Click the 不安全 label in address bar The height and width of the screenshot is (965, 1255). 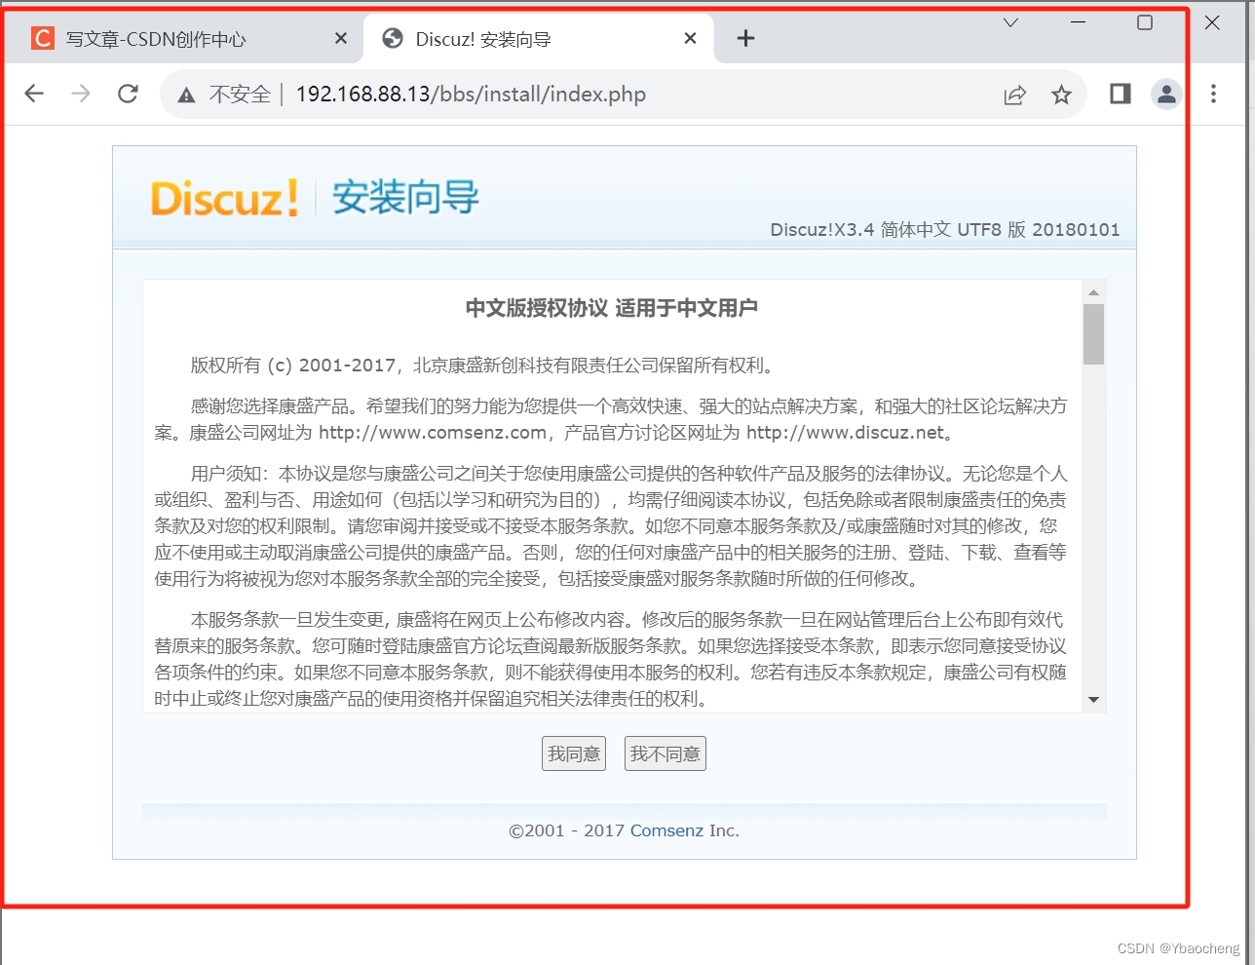(240, 95)
